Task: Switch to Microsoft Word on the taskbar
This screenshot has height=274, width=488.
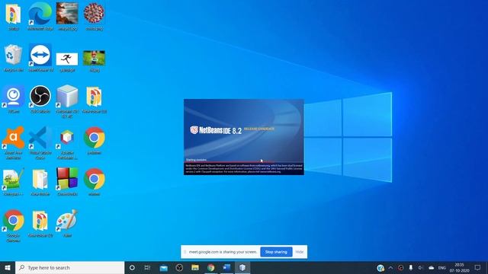Action: 227,268
